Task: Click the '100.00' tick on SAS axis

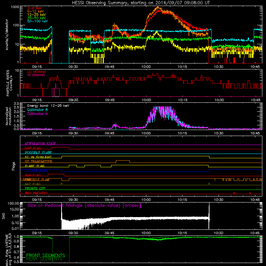Action: click(x=13, y=203)
